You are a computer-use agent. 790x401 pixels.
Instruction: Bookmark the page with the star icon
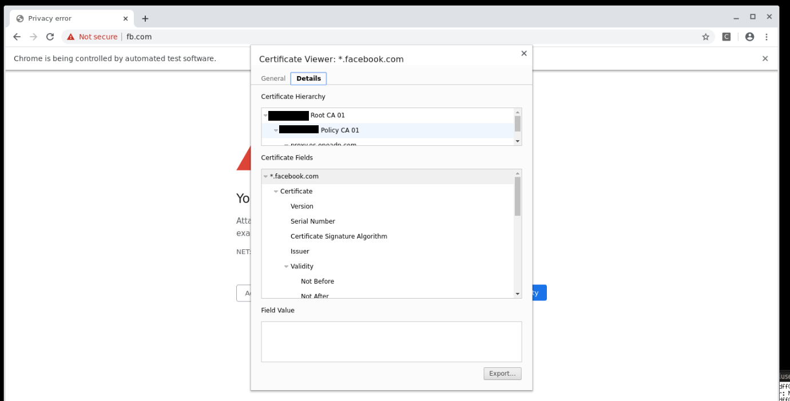pyautogui.click(x=705, y=36)
